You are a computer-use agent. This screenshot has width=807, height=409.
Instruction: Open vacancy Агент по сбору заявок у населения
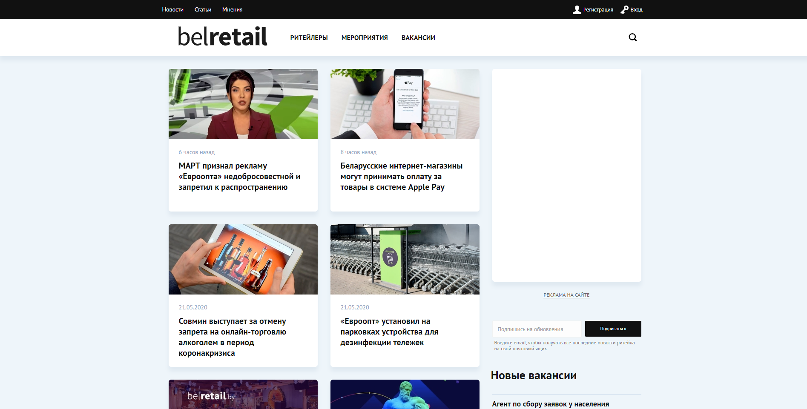point(550,404)
